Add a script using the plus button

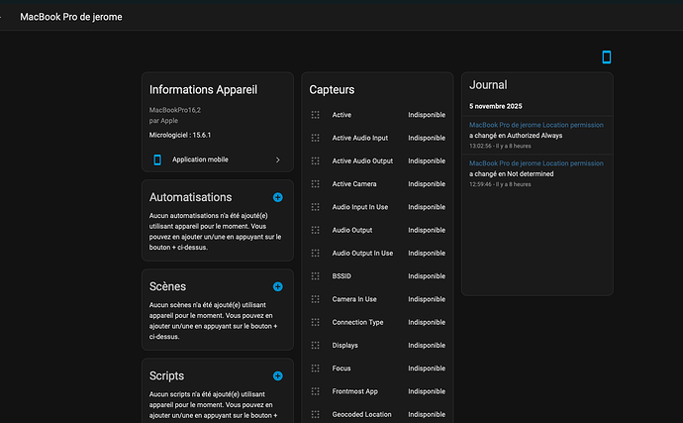coord(277,376)
